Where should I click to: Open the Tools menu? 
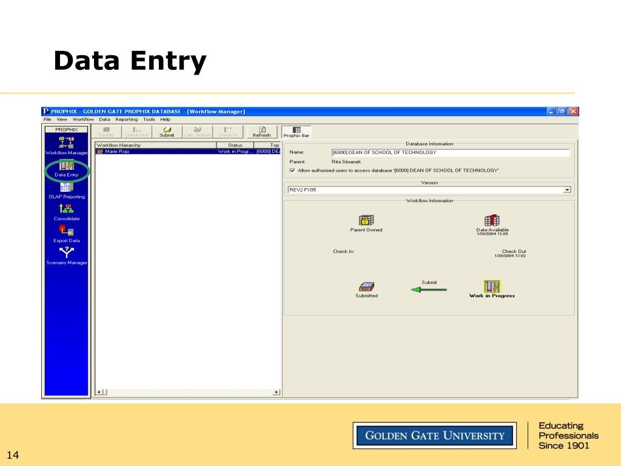click(x=149, y=120)
